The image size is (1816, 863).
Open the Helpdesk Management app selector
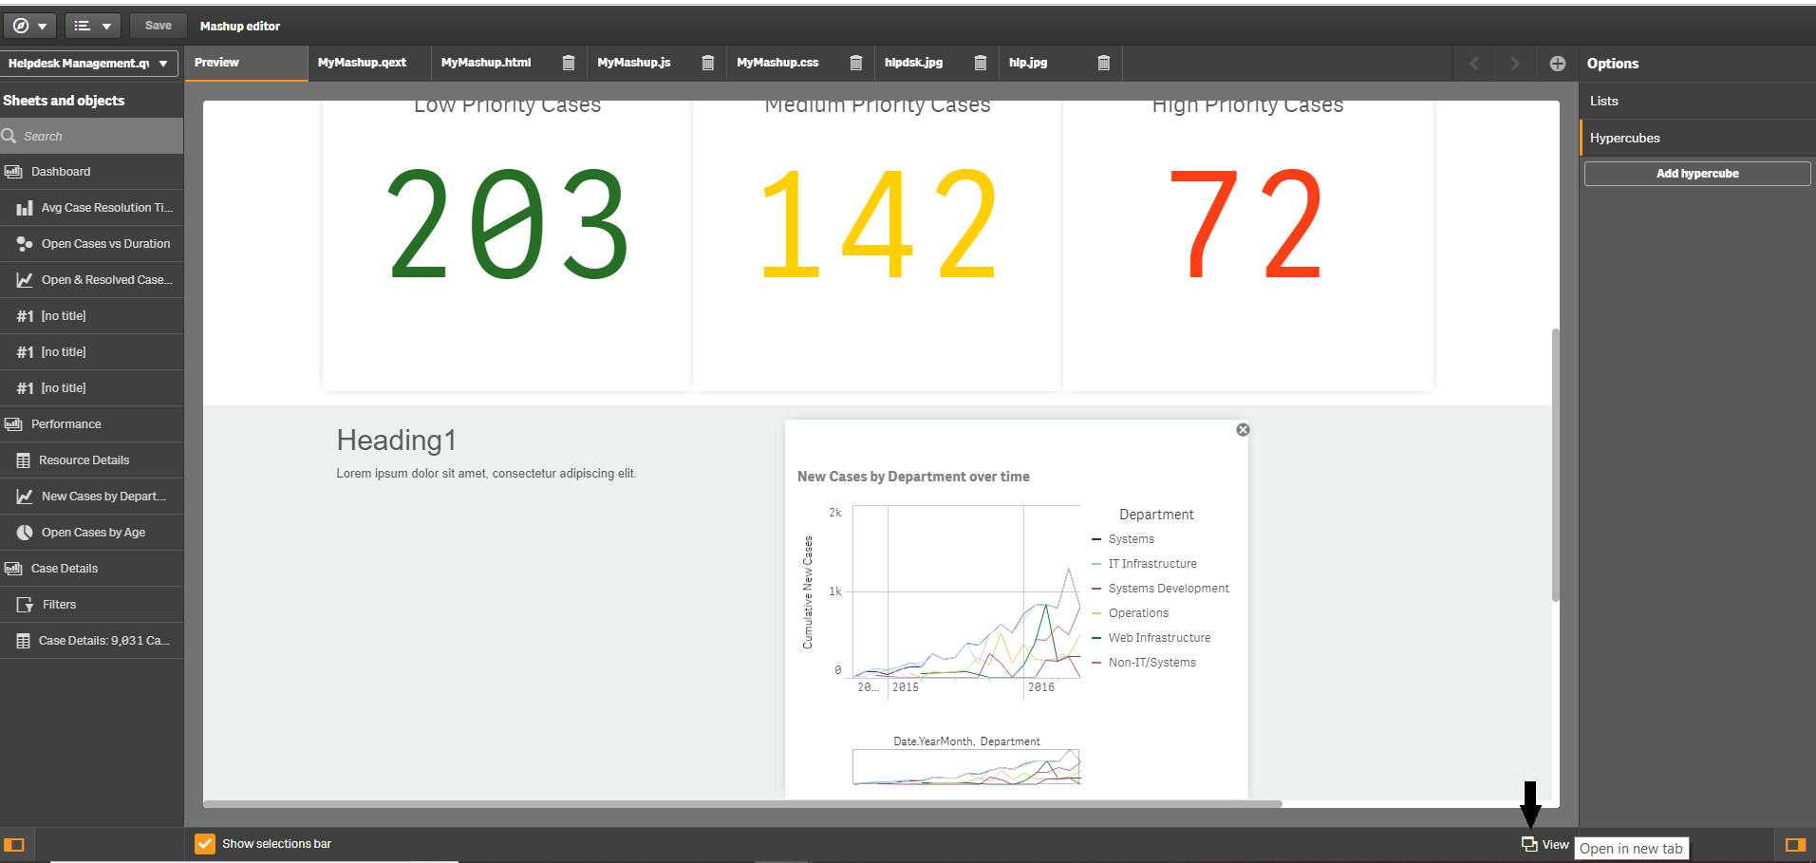[89, 64]
